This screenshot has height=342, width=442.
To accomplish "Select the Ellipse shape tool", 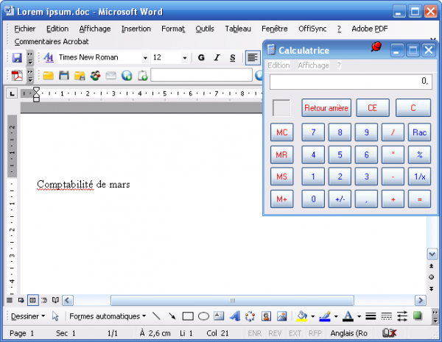I will (x=203, y=316).
